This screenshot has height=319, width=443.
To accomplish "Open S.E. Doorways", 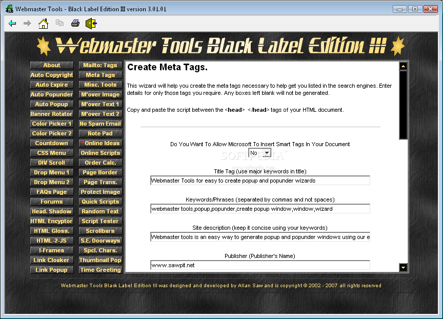I will tap(100, 241).
